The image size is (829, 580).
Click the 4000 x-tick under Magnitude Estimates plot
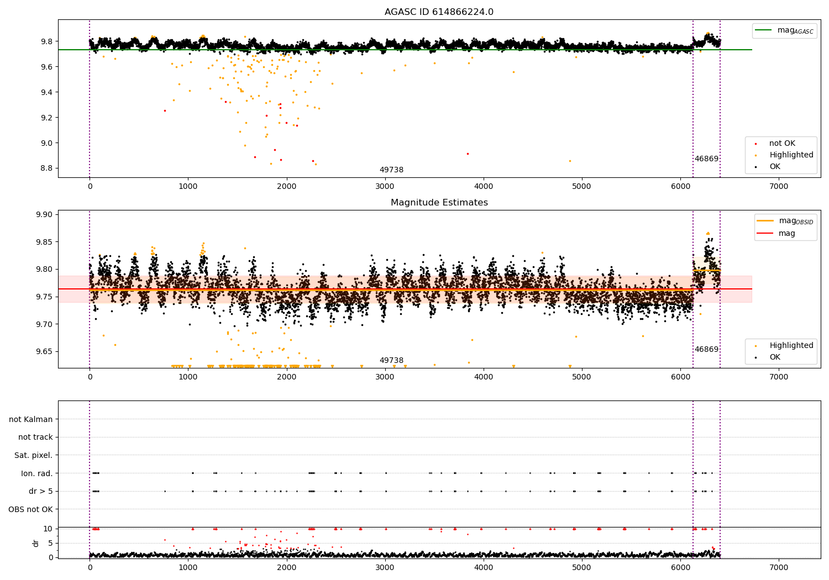[484, 377]
